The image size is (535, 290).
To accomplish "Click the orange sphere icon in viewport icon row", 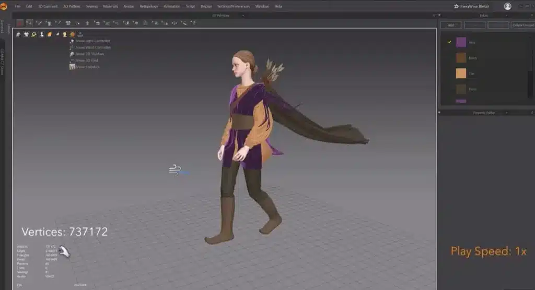I will tap(72, 34).
